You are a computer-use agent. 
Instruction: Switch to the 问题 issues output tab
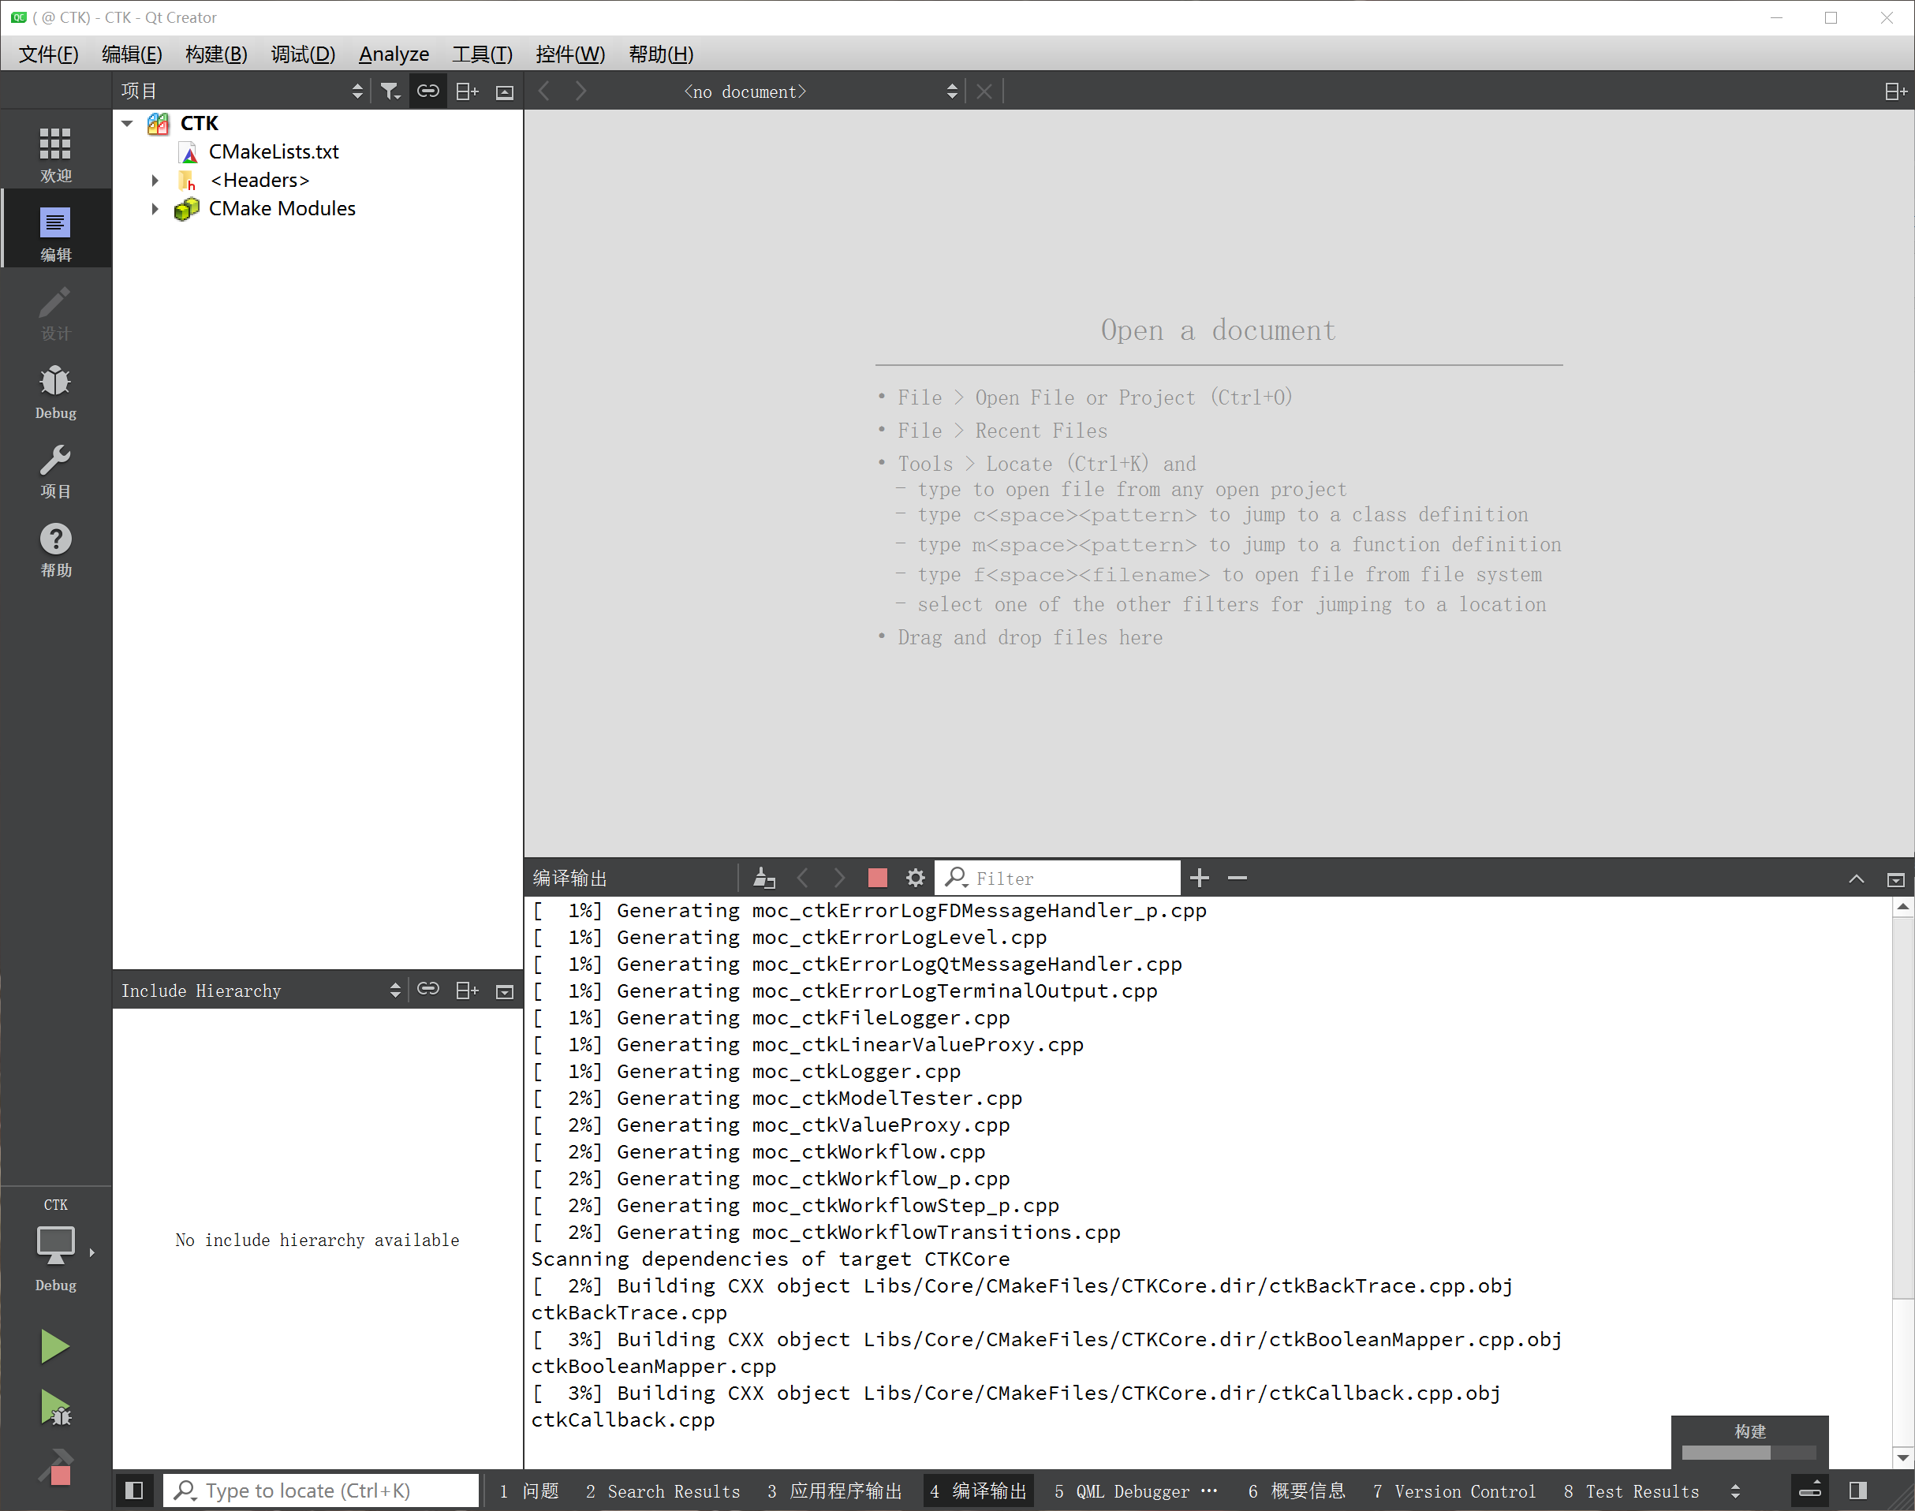pyautogui.click(x=529, y=1490)
